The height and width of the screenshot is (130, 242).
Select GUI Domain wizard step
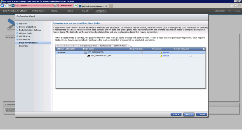tap(25, 39)
